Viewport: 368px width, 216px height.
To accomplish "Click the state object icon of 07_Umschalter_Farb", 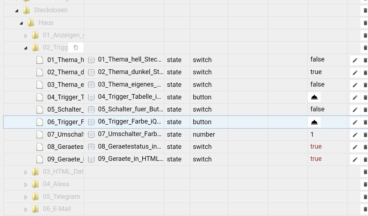I will click(91, 134).
